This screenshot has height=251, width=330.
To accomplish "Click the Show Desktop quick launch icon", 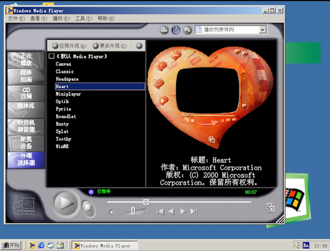I will click(60, 245).
